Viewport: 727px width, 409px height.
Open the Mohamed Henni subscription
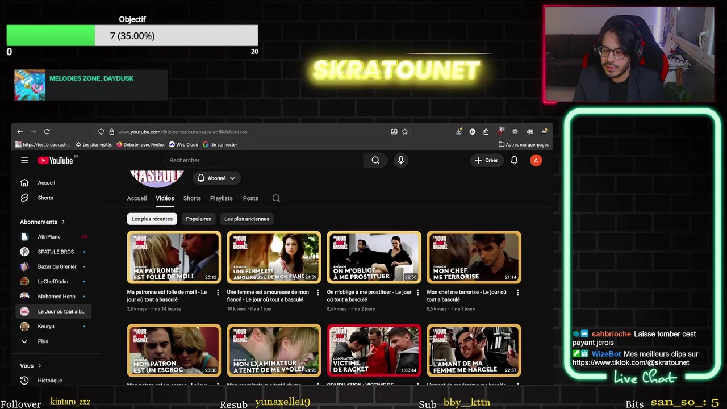click(x=54, y=297)
